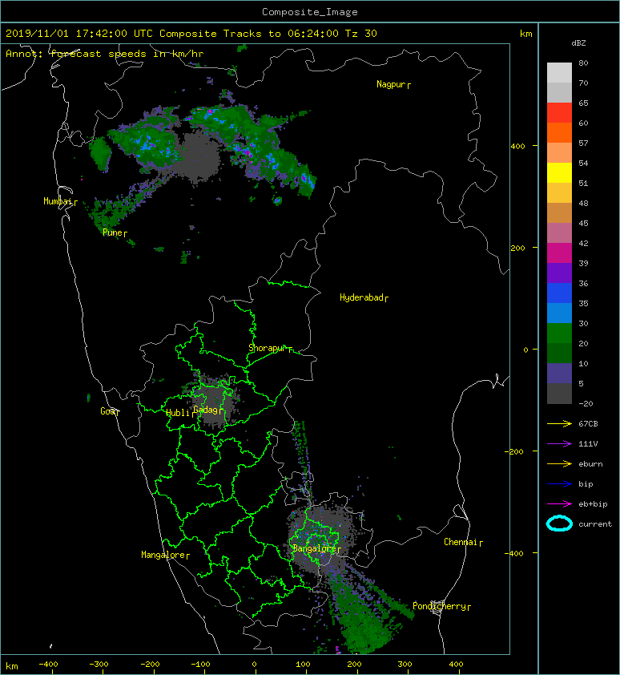620x675 pixels.
Task: Click the 300 tick on the bottom axis
Action: coord(405,665)
